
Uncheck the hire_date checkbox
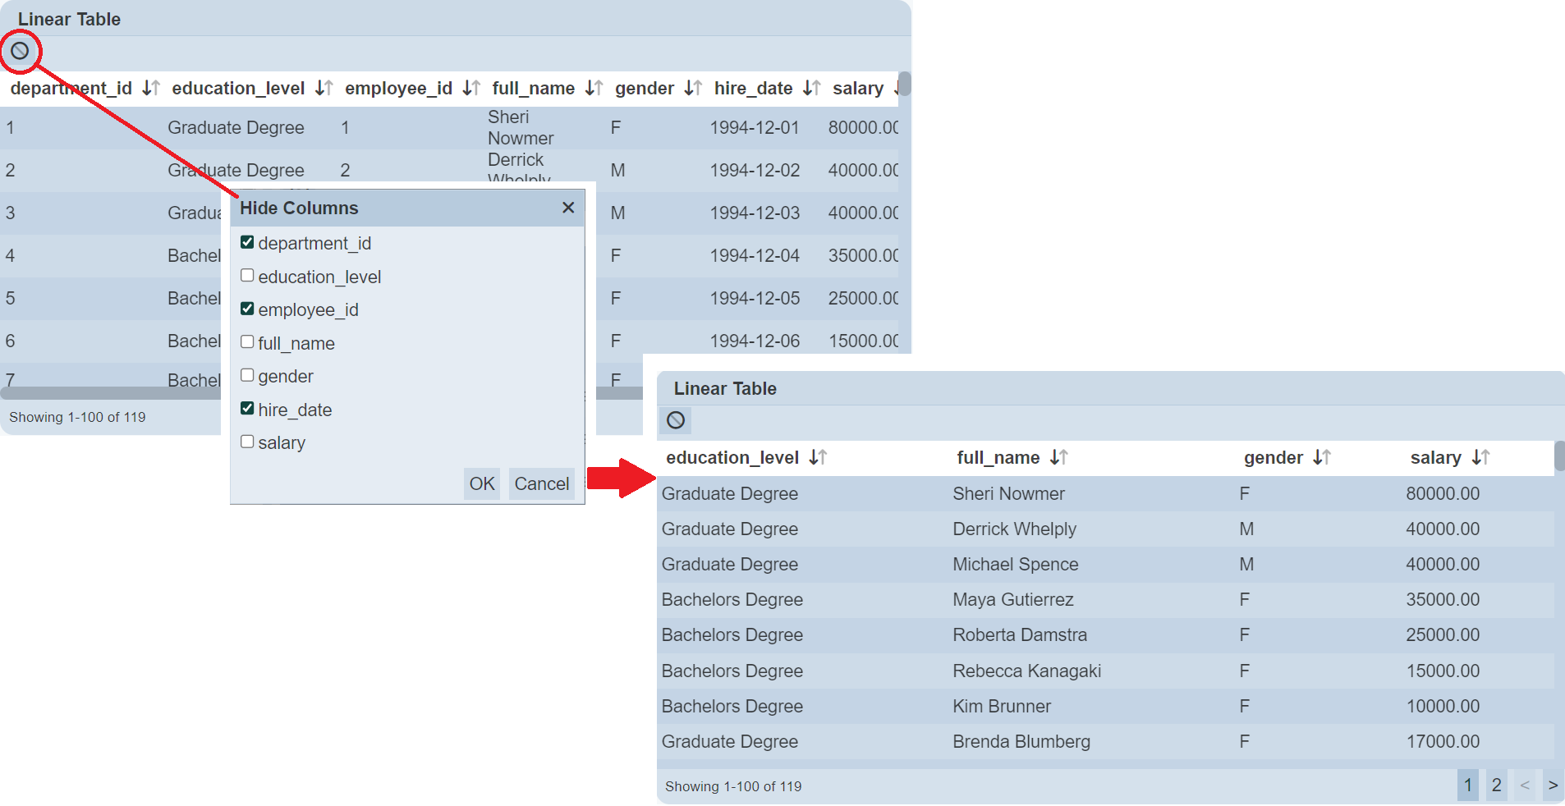coord(247,408)
